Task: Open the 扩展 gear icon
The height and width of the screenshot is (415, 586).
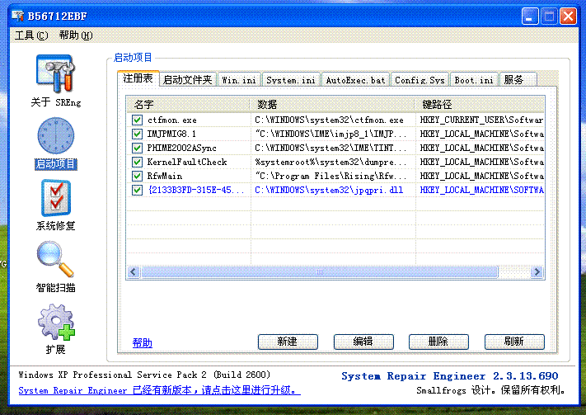Action: tap(55, 322)
